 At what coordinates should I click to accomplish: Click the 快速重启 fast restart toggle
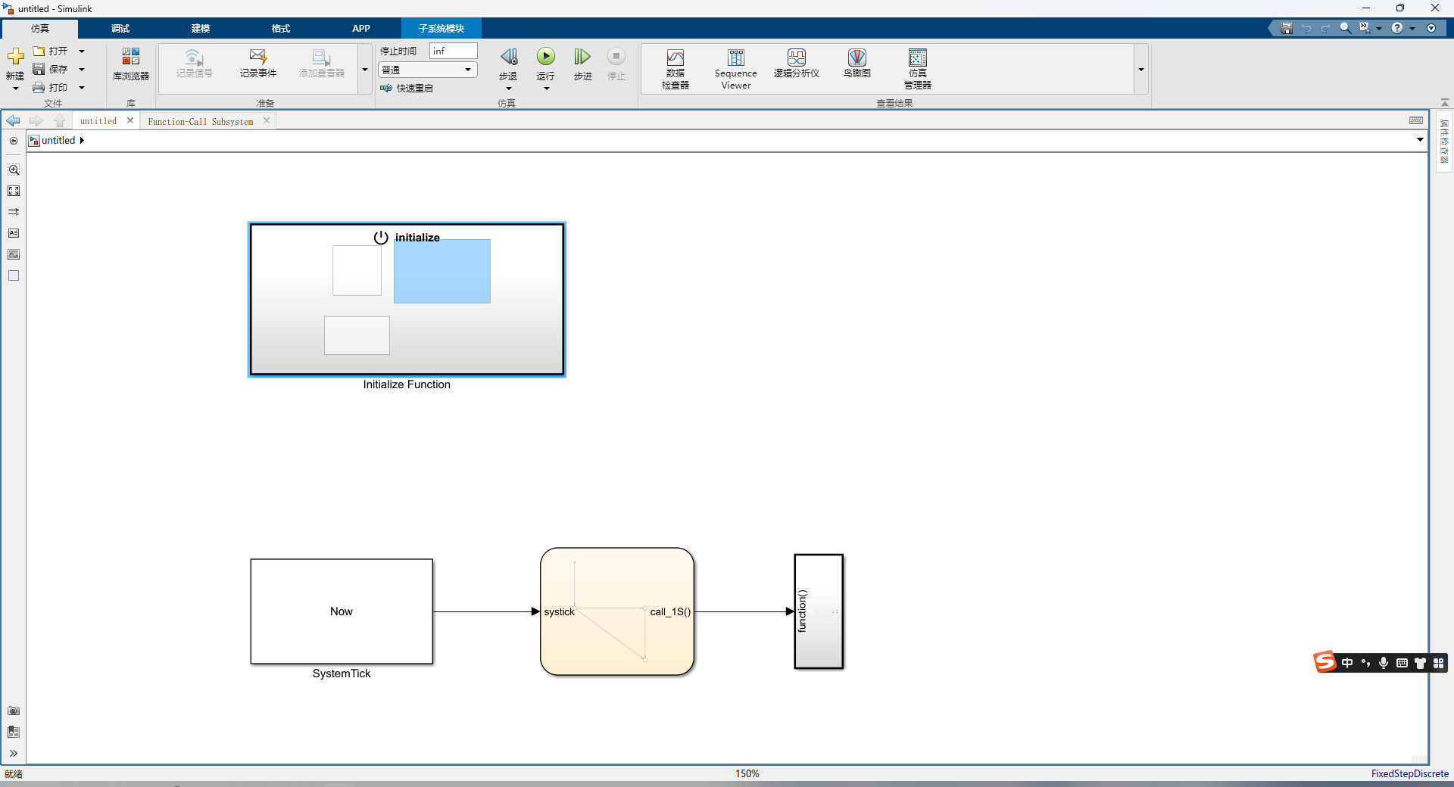407,88
